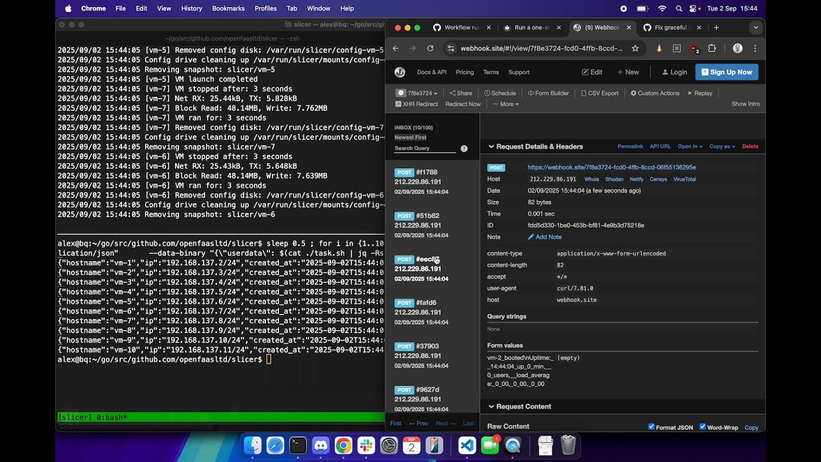Click the red extension with badge 2
821x462 pixels.
click(695, 48)
